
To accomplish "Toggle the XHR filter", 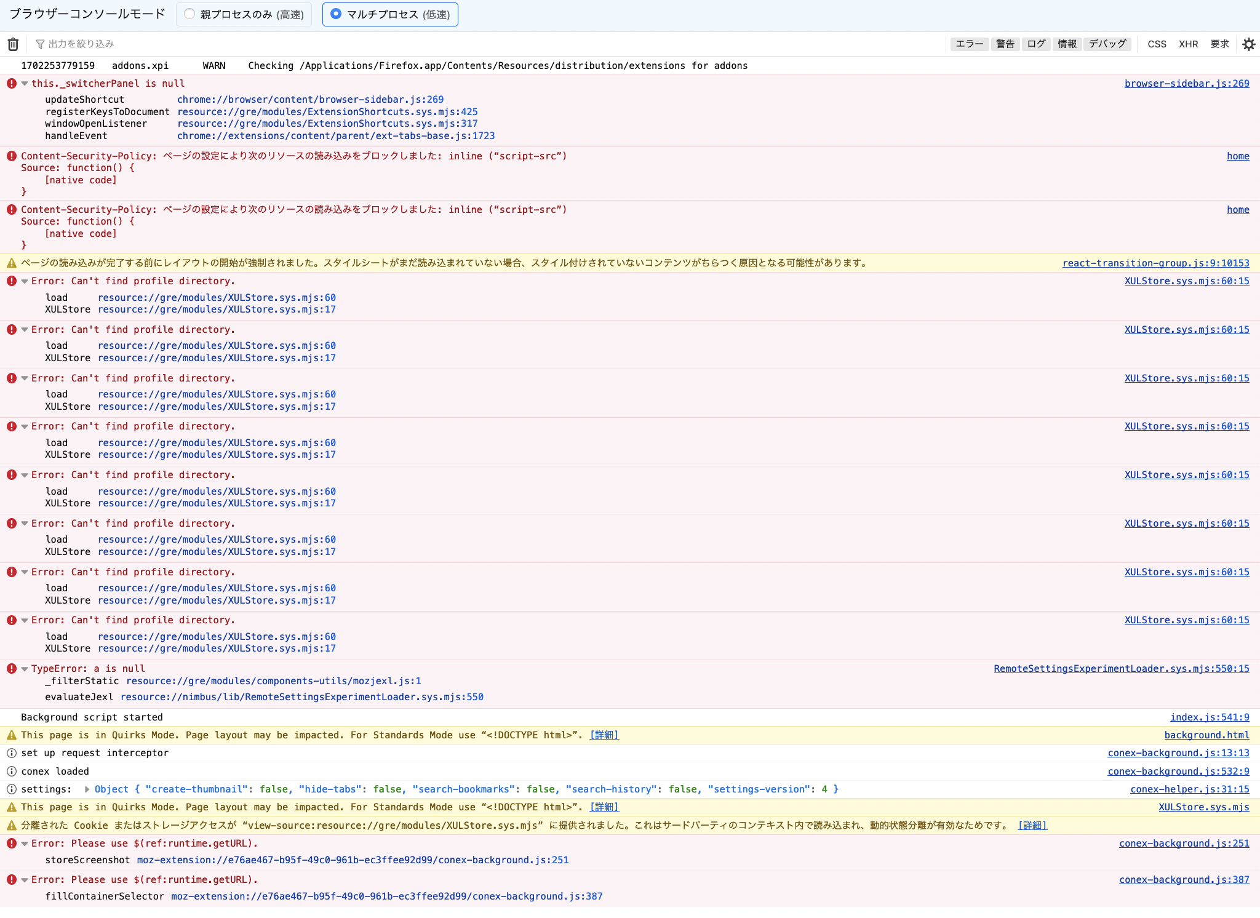I will [x=1188, y=44].
